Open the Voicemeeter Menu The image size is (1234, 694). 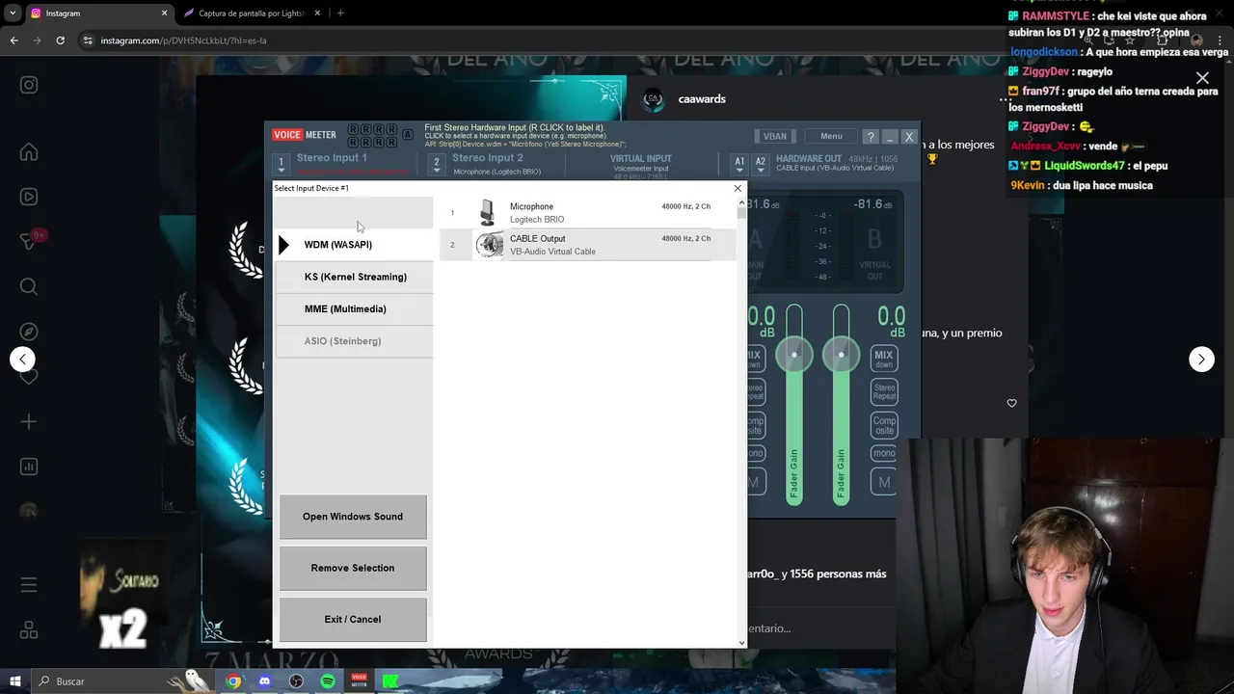pyautogui.click(x=831, y=137)
